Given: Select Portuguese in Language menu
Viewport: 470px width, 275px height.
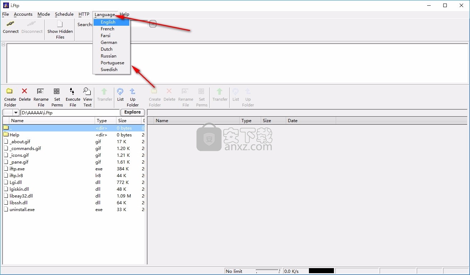Looking at the screenshot, I should click(x=111, y=63).
